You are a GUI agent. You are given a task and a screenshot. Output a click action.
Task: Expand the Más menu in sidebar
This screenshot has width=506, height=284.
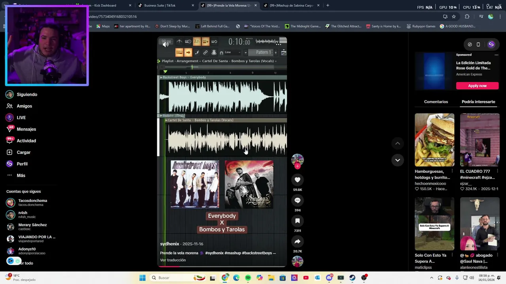[21, 176]
